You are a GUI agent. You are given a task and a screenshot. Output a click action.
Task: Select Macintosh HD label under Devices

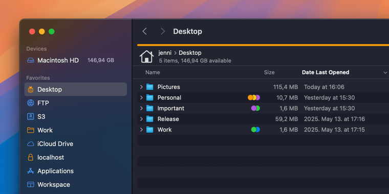[58, 60]
